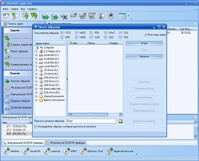
Task: Open dropdown arrow next to preferences toolbar icon
Action: 128,16
